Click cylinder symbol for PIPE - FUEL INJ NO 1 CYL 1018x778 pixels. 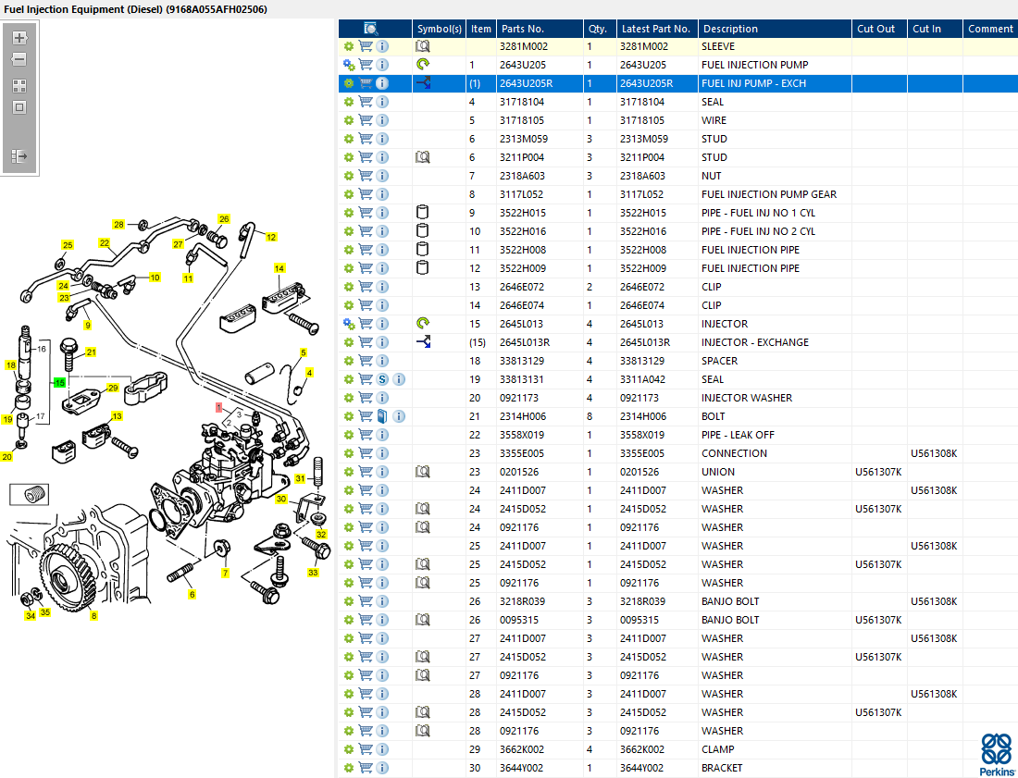click(x=422, y=212)
